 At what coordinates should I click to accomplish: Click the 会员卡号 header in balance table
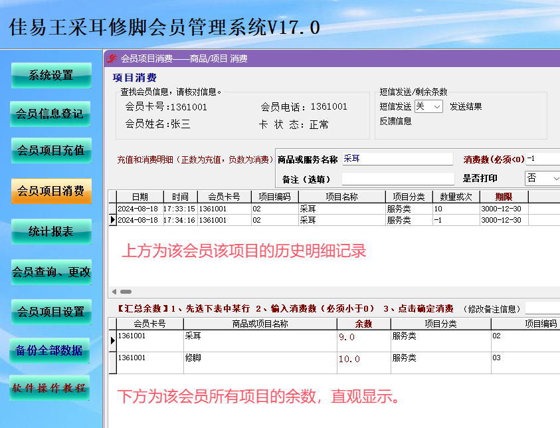150,324
